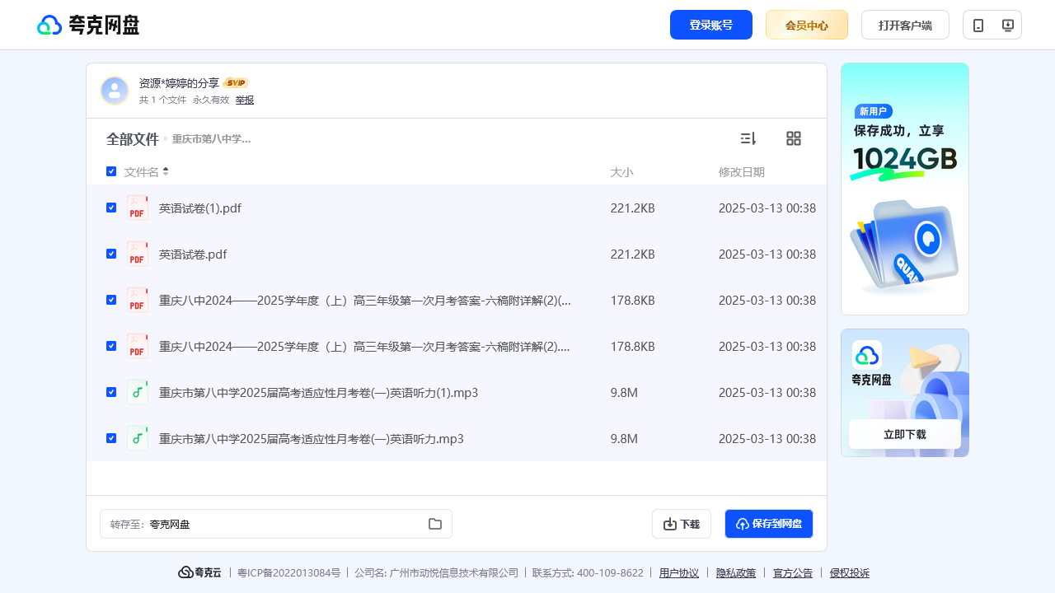
Task: Open the sort order icon
Action: [748, 138]
